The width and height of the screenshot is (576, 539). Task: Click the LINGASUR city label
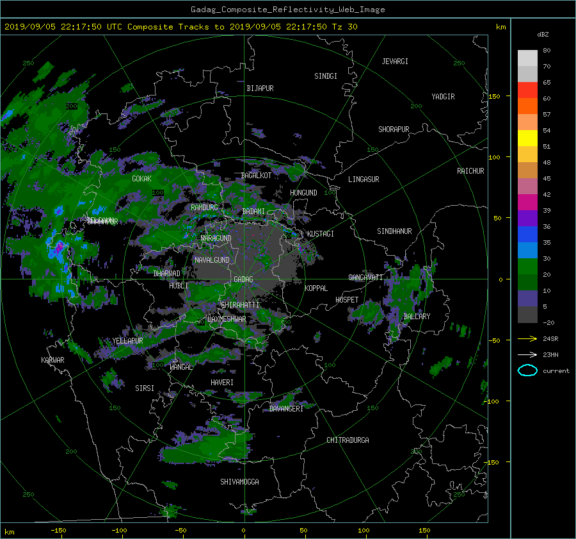[x=364, y=179]
